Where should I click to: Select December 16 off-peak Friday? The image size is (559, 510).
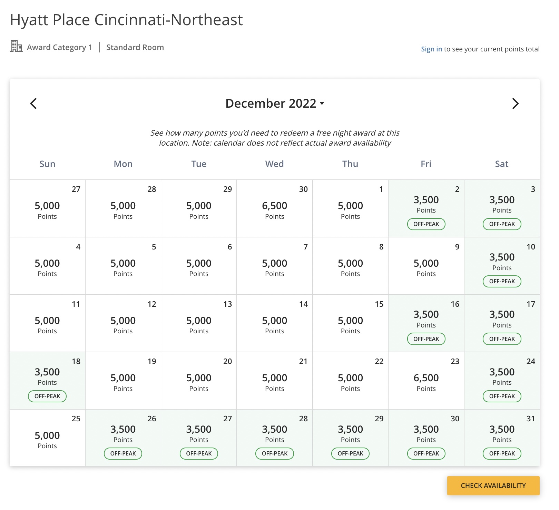pos(426,323)
